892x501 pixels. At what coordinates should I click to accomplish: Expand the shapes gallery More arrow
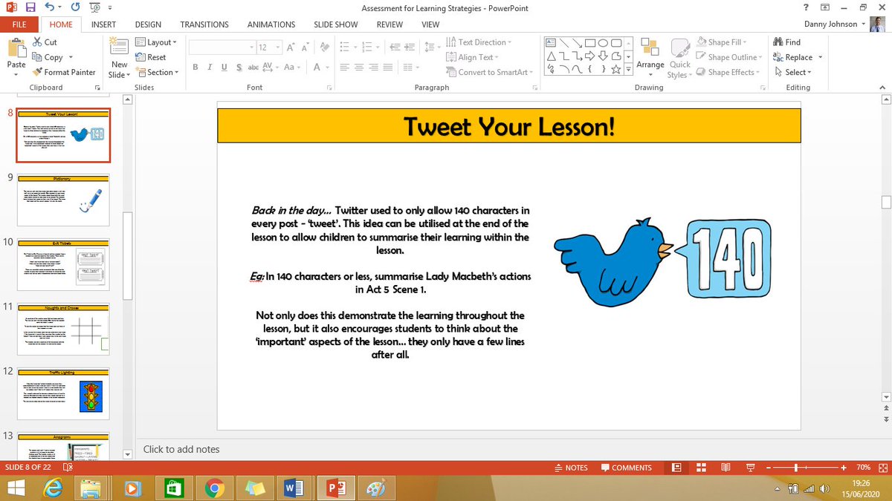[628, 71]
